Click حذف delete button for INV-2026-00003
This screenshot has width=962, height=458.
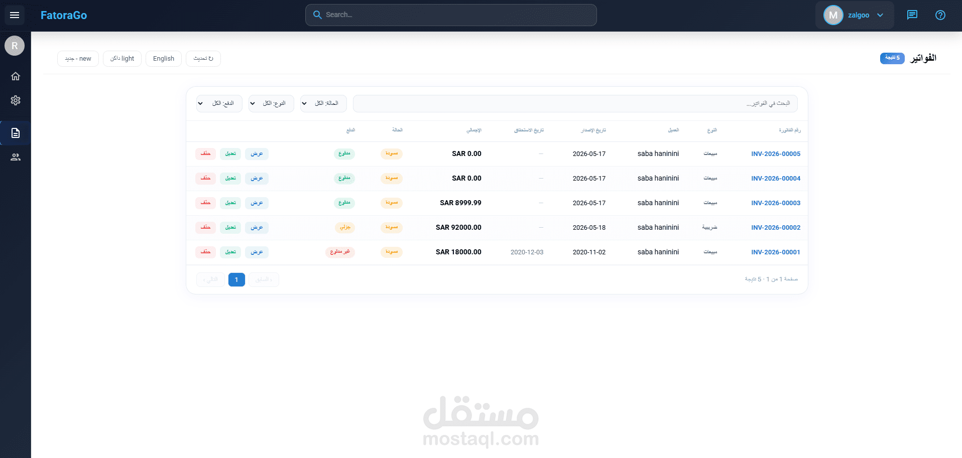[x=205, y=203]
